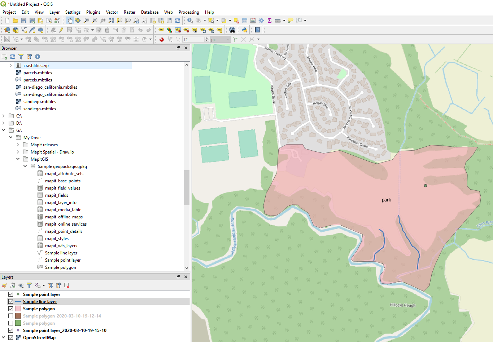Refresh the Browser panel

[x=12, y=57]
